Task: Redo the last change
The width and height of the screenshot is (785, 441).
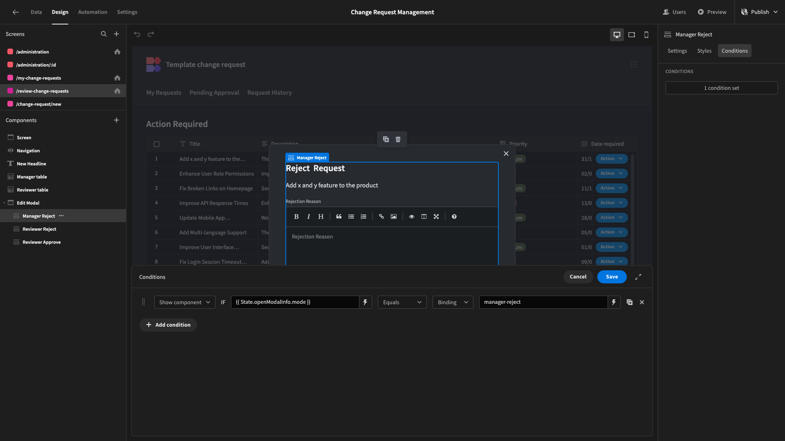Action: point(151,34)
